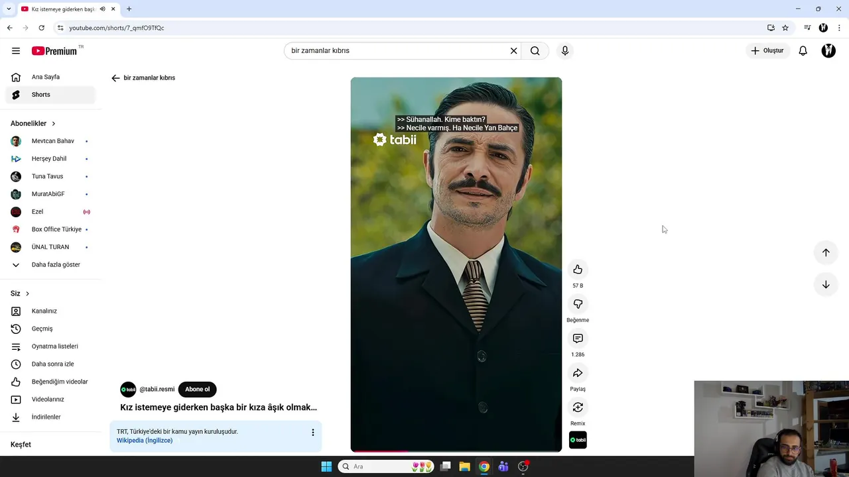Go to the next short arrow

tap(826, 284)
